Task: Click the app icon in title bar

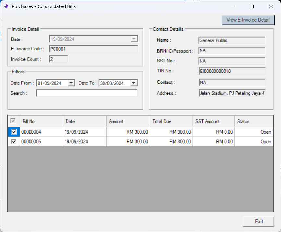Action: (x=6, y=6)
